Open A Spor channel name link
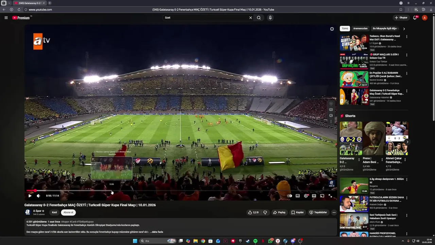The image size is (435, 245). (37, 211)
